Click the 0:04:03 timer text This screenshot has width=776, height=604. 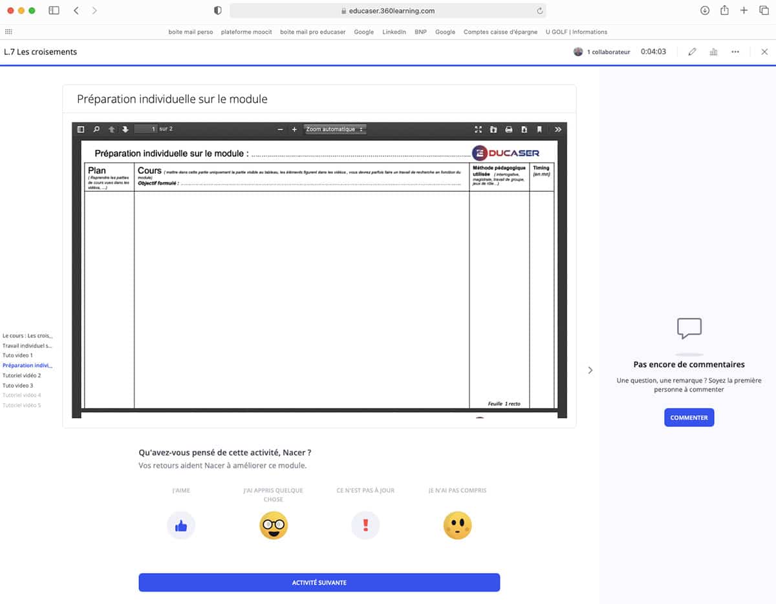(653, 52)
